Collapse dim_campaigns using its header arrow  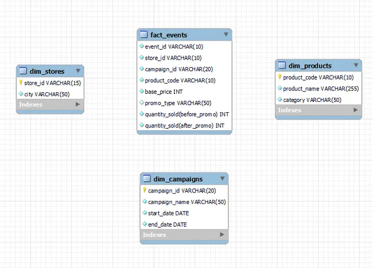[222, 179]
